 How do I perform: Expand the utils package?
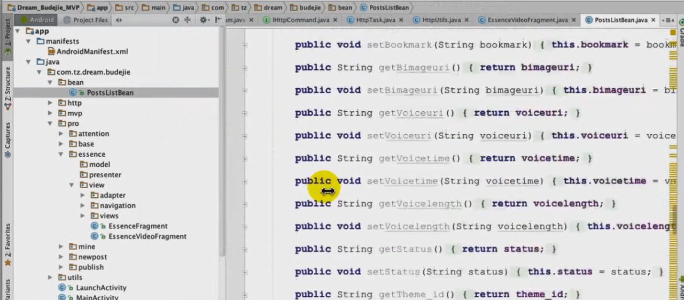coord(50,278)
